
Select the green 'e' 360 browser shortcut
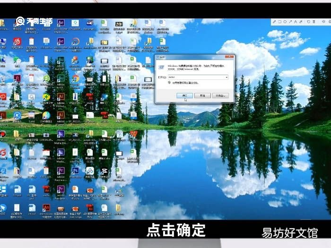click(46, 78)
